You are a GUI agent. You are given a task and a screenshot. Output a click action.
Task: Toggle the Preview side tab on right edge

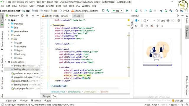(187, 32)
